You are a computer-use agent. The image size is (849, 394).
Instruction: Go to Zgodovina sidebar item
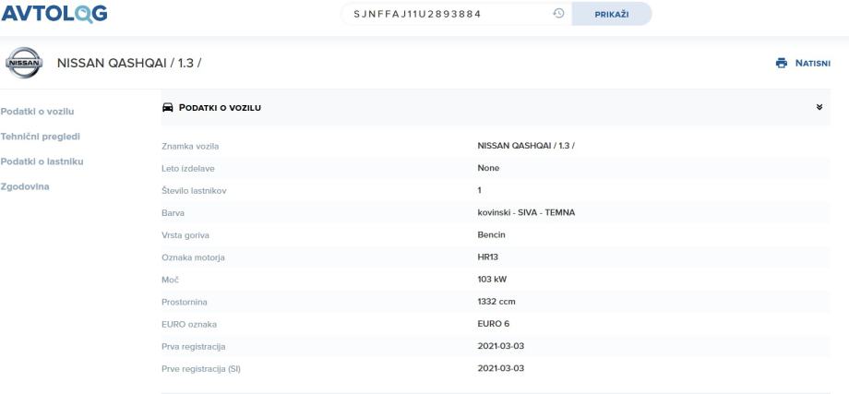pos(25,186)
